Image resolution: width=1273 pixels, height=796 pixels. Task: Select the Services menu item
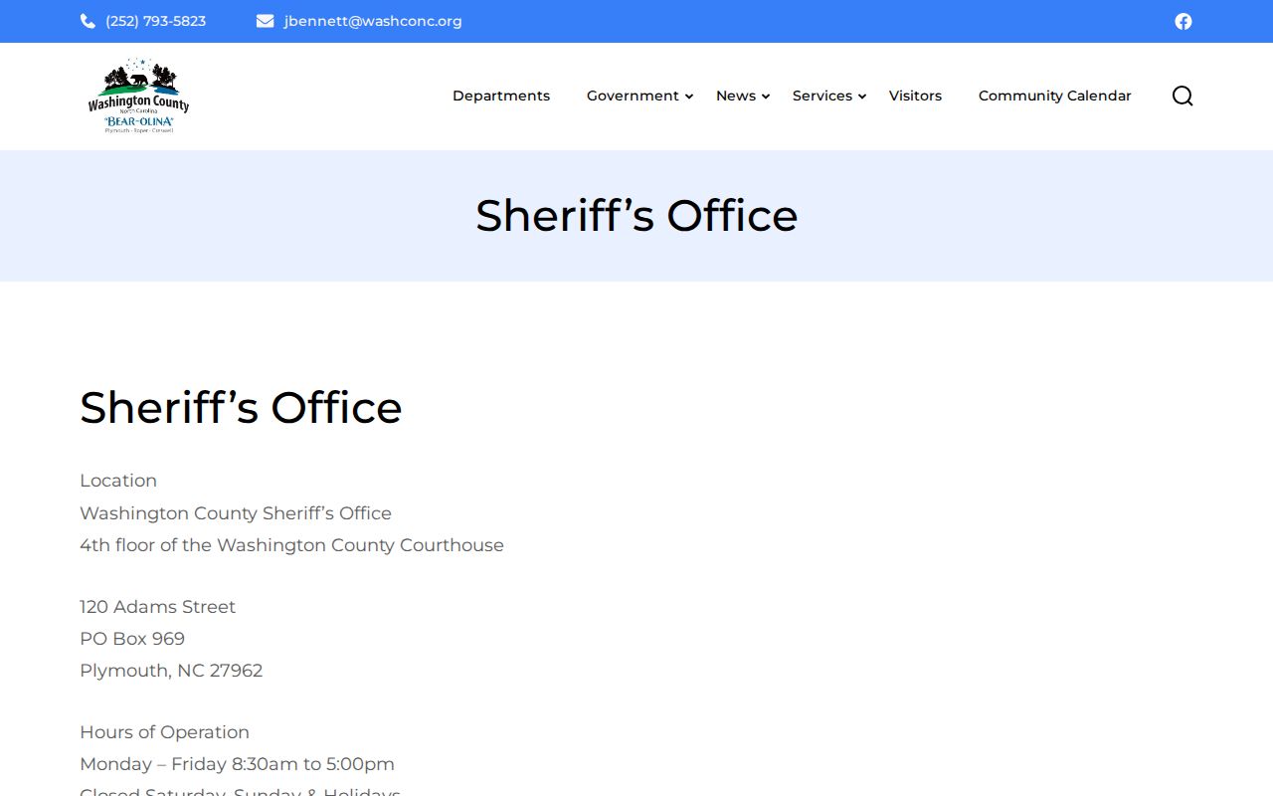click(x=822, y=96)
